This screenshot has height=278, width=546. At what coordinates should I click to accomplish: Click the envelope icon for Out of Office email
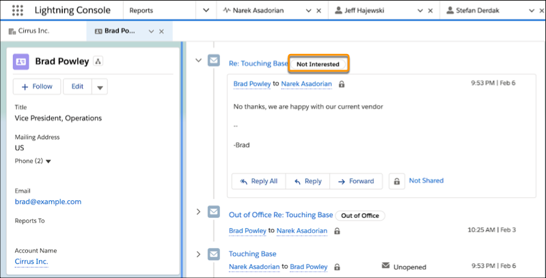(214, 212)
